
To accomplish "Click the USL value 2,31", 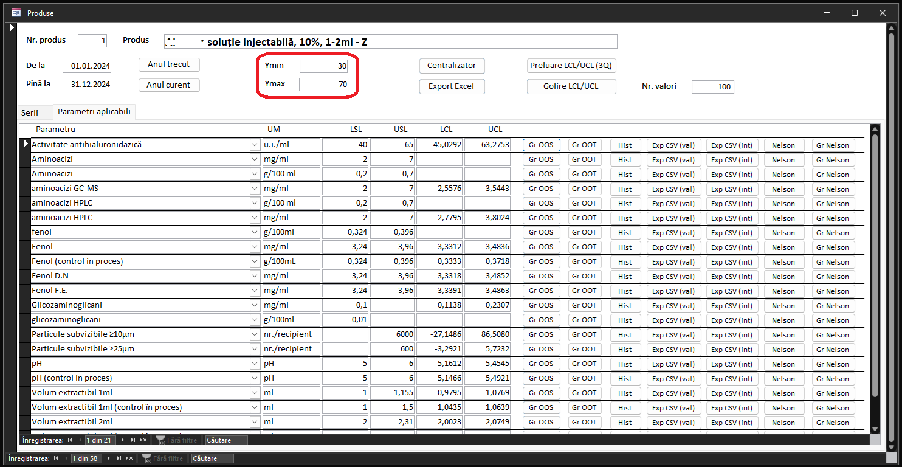I will pyautogui.click(x=393, y=422).
